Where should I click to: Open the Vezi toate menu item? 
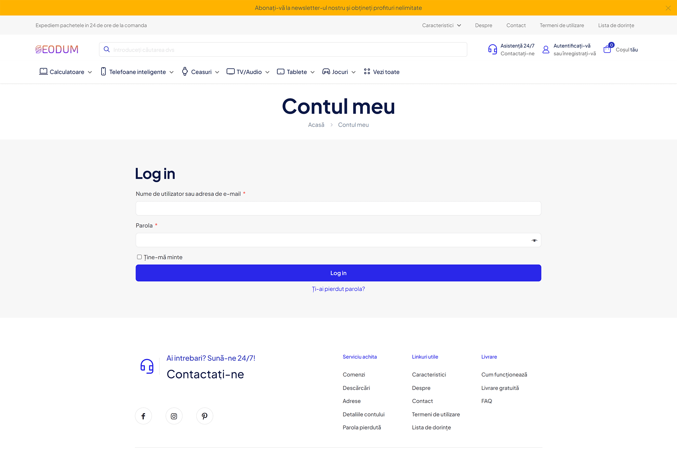click(x=382, y=72)
